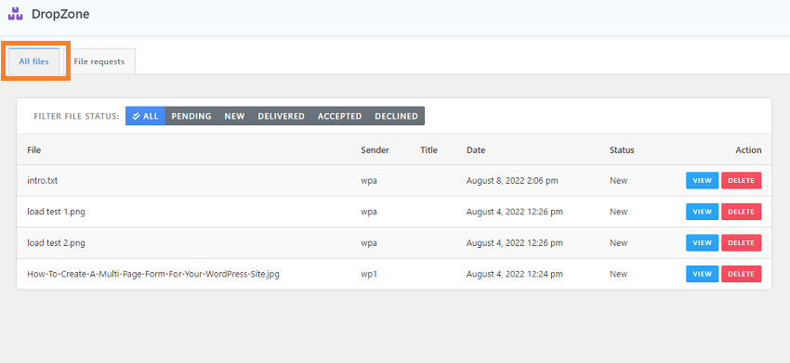Screen dimensions: 790x363
Task: Click the File column header
Action: (34, 150)
